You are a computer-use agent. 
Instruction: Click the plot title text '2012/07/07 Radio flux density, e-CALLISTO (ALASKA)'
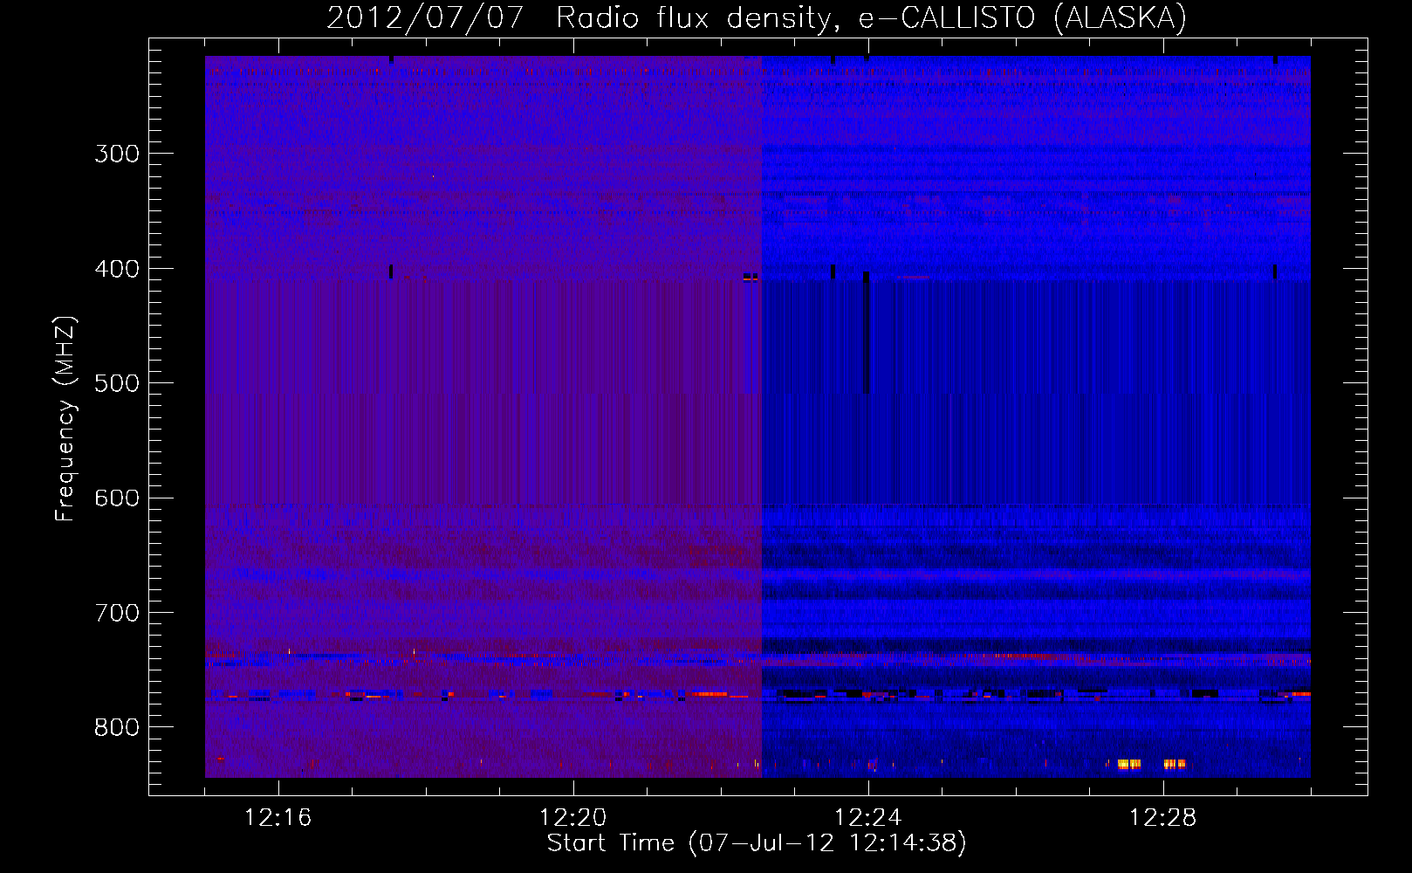tap(757, 17)
